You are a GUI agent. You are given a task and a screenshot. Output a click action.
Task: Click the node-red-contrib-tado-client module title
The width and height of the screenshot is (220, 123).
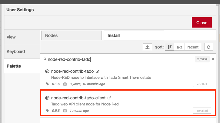[78, 98]
